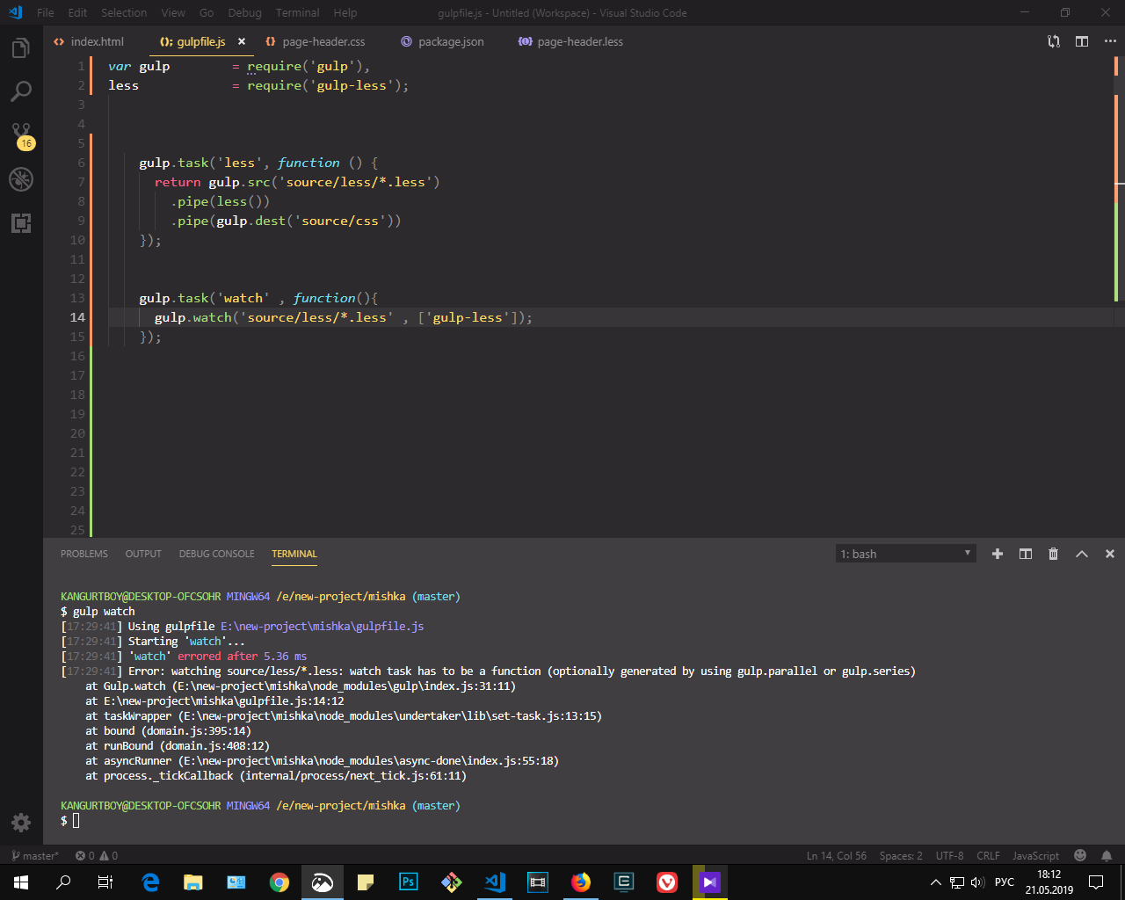Open the editor More Actions menu
The image size is (1125, 900).
point(1110,41)
